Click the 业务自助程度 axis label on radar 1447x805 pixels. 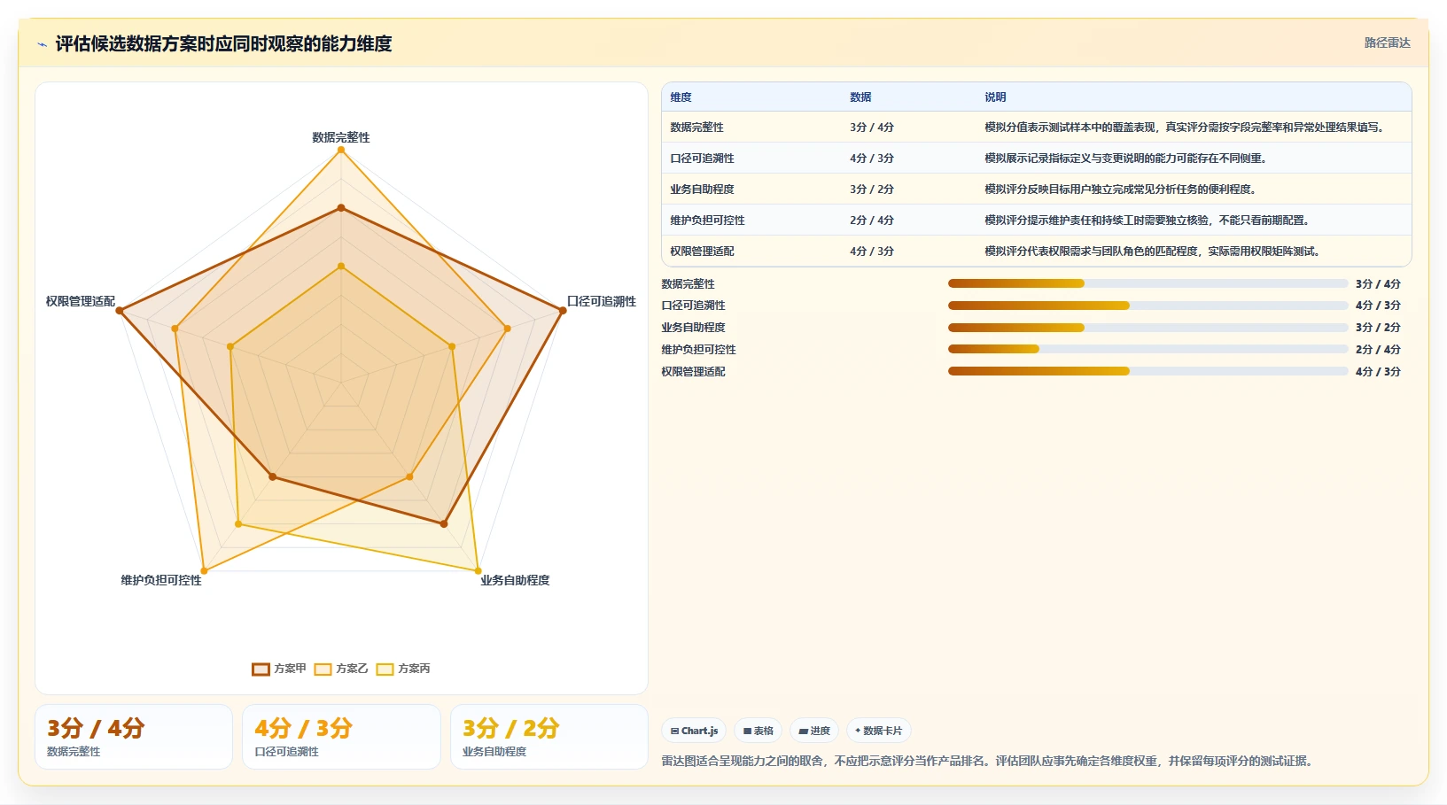coord(515,580)
